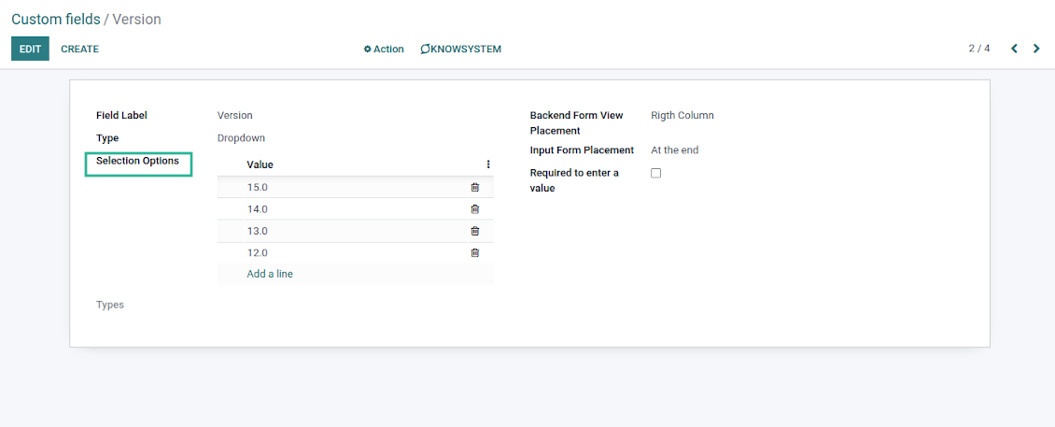The width and height of the screenshot is (1055, 427).
Task: Toggle Required to enter a value checkbox
Action: (655, 173)
